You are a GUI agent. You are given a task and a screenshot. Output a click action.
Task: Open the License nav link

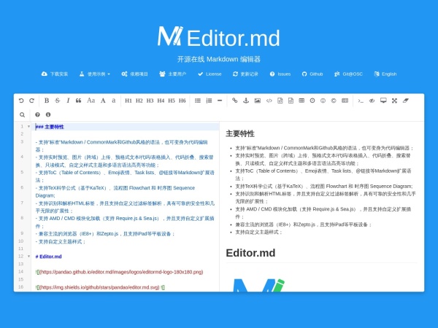pyautogui.click(x=210, y=74)
